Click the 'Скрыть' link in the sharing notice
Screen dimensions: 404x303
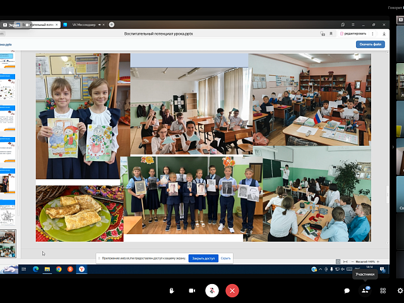click(225, 258)
